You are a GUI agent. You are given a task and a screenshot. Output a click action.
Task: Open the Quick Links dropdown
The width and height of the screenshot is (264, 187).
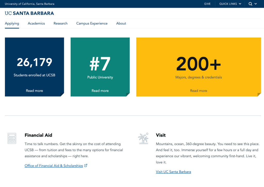point(230,4)
